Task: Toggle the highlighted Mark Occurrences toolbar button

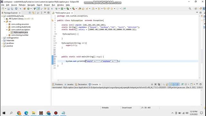Action: [x=38, y=9]
